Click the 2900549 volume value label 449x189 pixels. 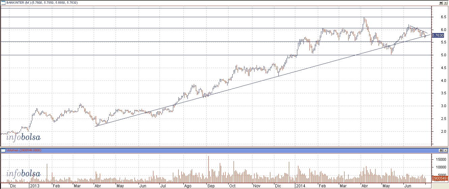[440, 178]
